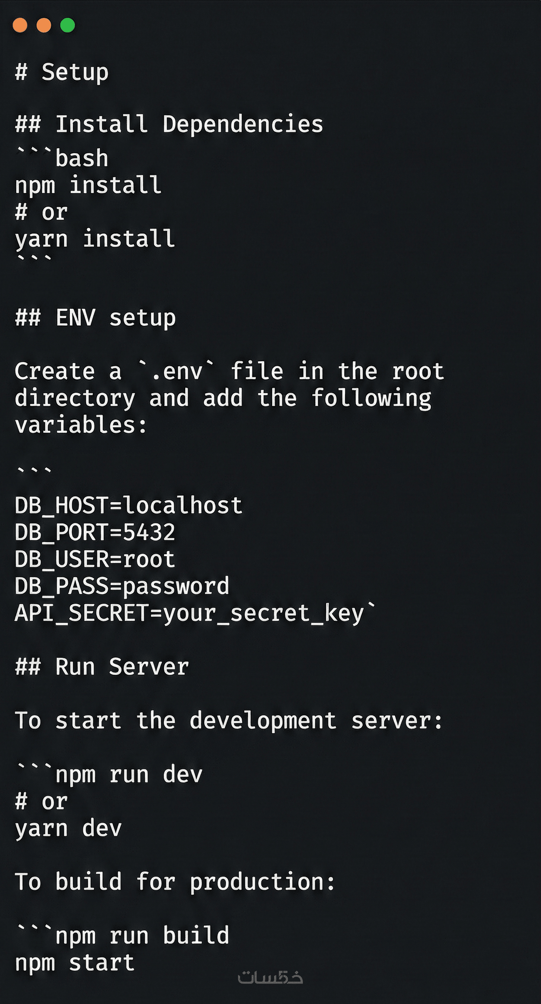Click the green window dot
541x1004 pixels.
tap(67, 25)
